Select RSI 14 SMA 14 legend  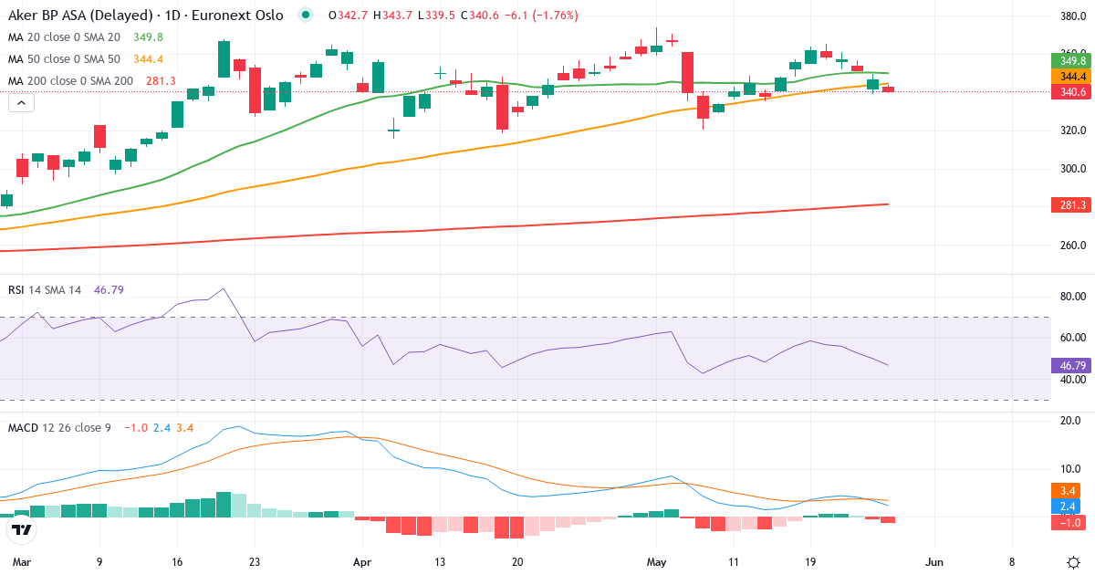coord(66,289)
